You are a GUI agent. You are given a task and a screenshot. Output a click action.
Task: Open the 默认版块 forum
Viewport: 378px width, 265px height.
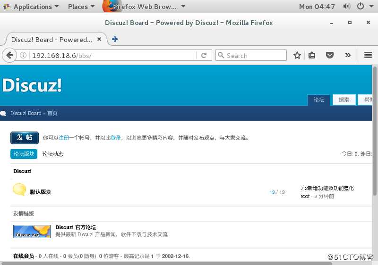click(40, 192)
